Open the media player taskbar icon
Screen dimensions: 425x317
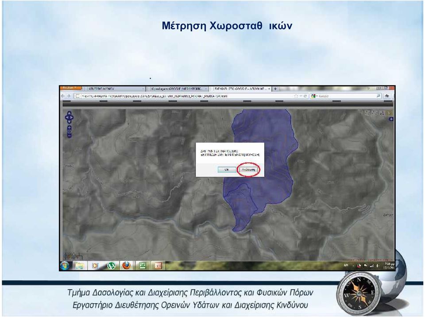coord(95,266)
